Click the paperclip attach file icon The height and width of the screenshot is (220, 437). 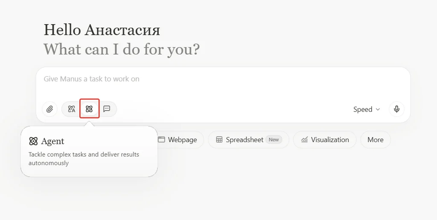pos(50,109)
